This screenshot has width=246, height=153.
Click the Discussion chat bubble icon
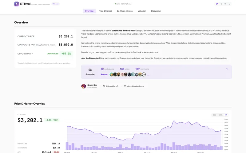click(90, 70)
